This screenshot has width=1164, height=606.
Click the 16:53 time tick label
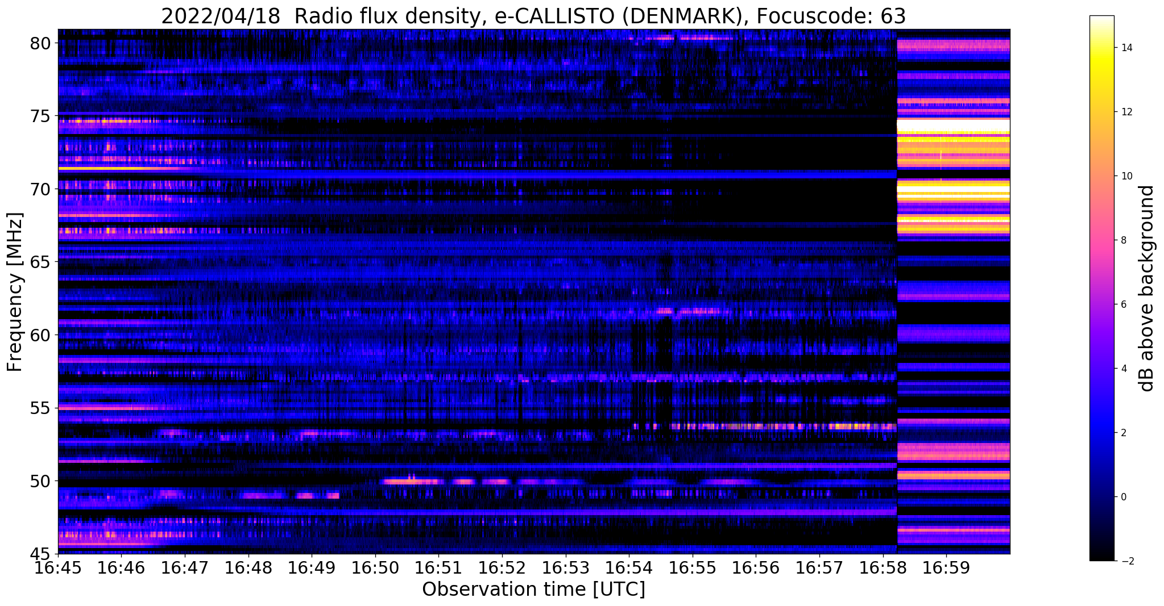[565, 567]
